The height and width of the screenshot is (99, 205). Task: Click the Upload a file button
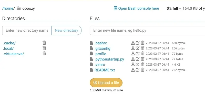point(106,83)
